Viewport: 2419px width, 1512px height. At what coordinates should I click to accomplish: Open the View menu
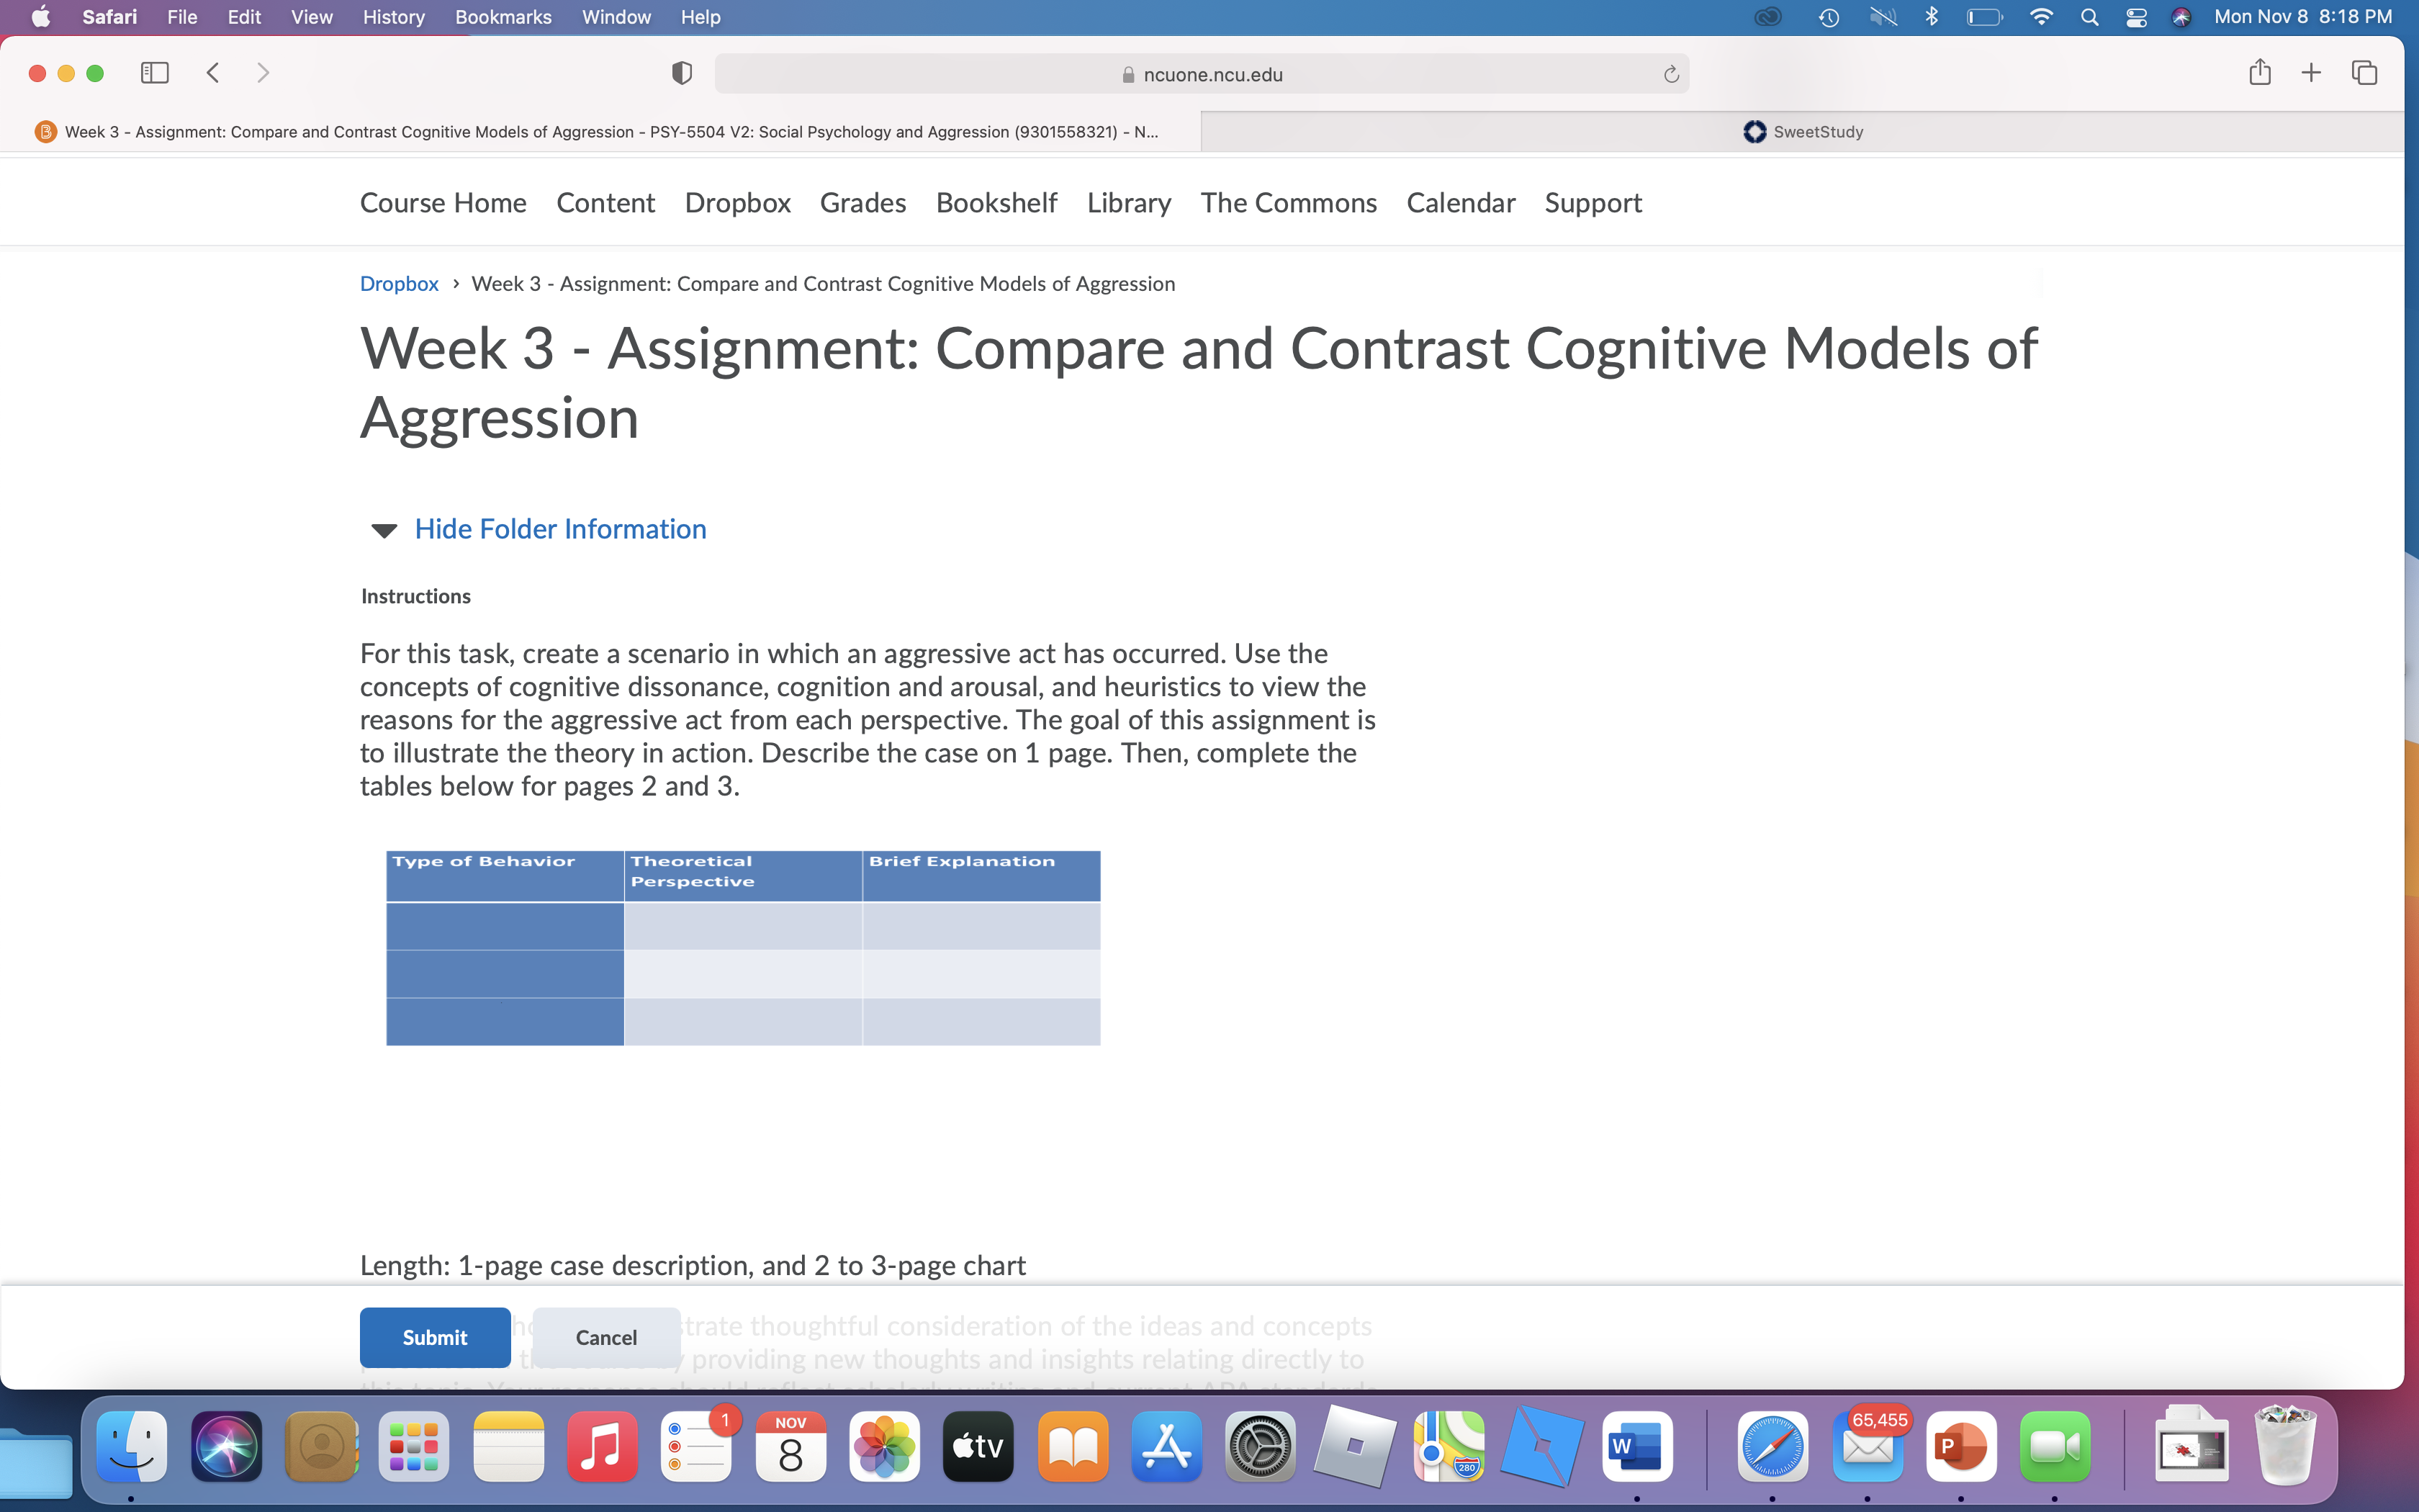[312, 17]
